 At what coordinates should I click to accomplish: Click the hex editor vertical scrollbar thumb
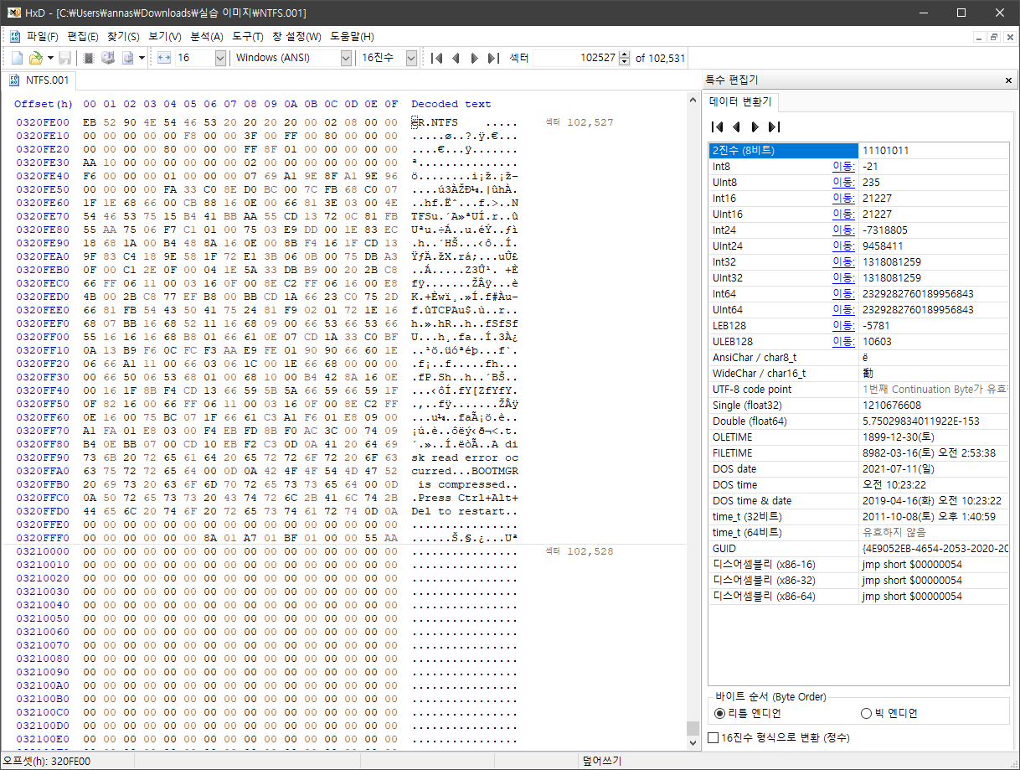tap(692, 727)
